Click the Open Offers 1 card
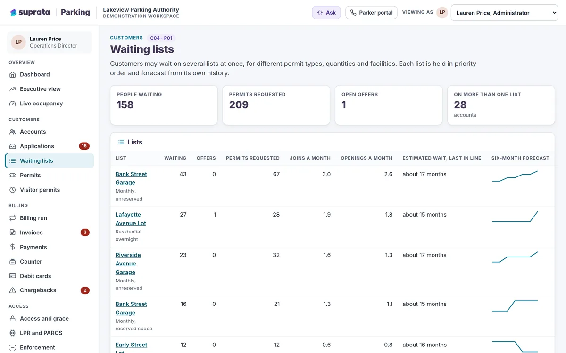 point(389,105)
